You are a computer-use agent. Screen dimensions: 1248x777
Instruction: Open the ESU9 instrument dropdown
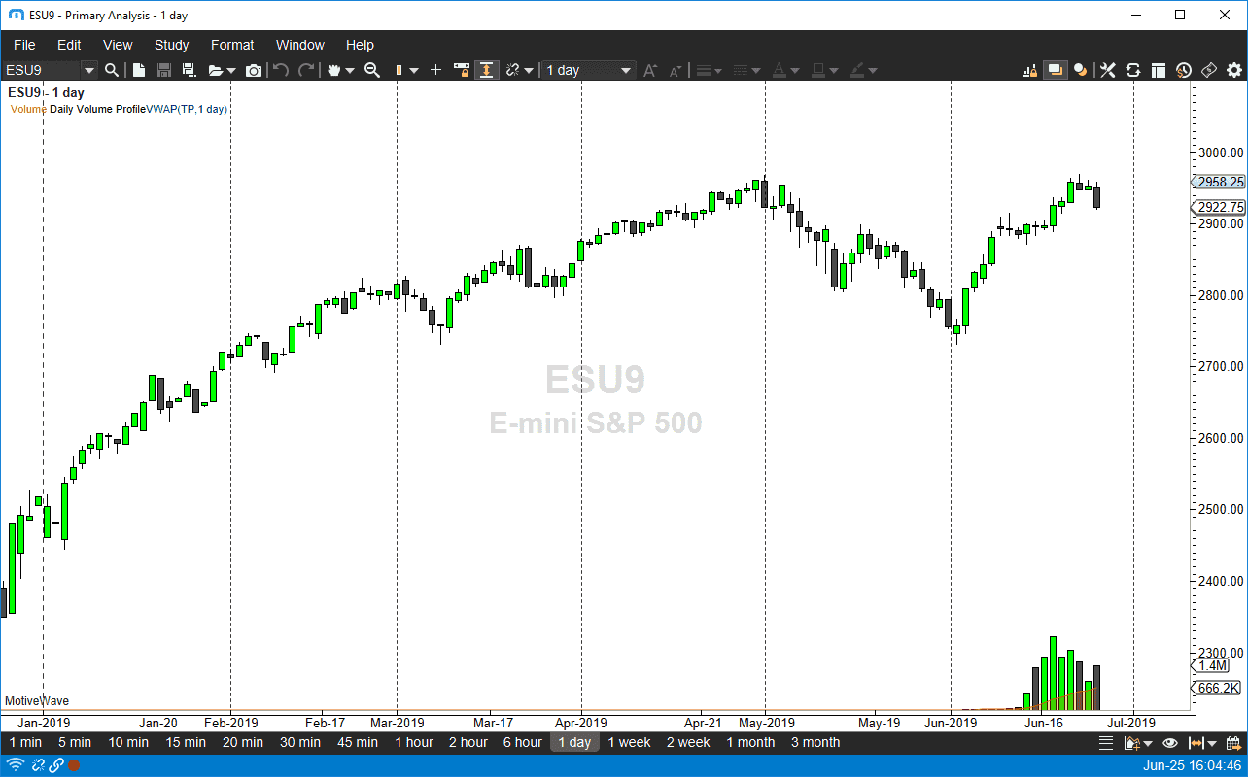89,70
